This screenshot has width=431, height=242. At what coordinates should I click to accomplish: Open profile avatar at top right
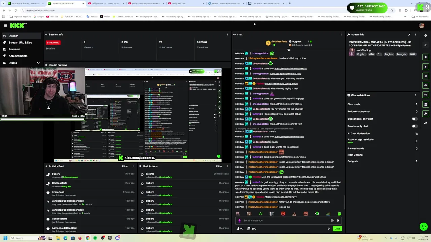421,25
